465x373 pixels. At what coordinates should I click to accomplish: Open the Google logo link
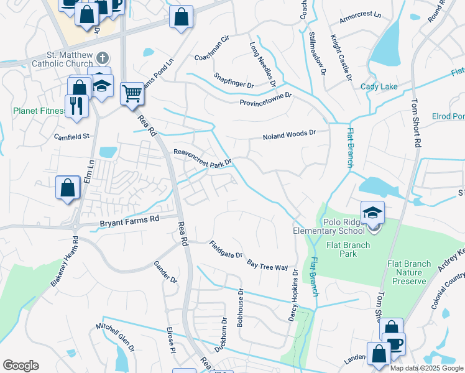[x=21, y=366]
